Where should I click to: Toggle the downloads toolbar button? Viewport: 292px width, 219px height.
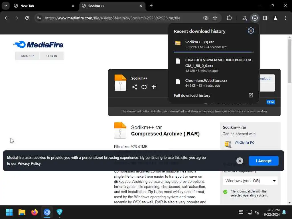pyautogui.click(x=255, y=18)
